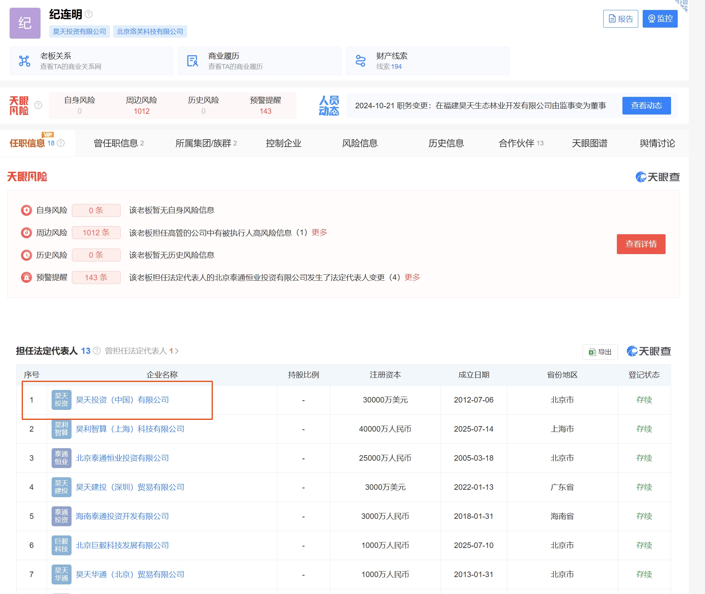This screenshot has height=594, width=705.
Task: Select 历史风险 0 in risk summary
Action: pyautogui.click(x=204, y=106)
